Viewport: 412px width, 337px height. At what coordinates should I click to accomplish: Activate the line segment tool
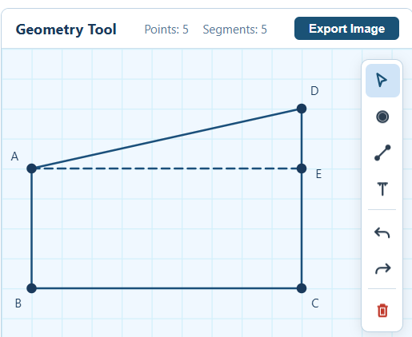382,153
